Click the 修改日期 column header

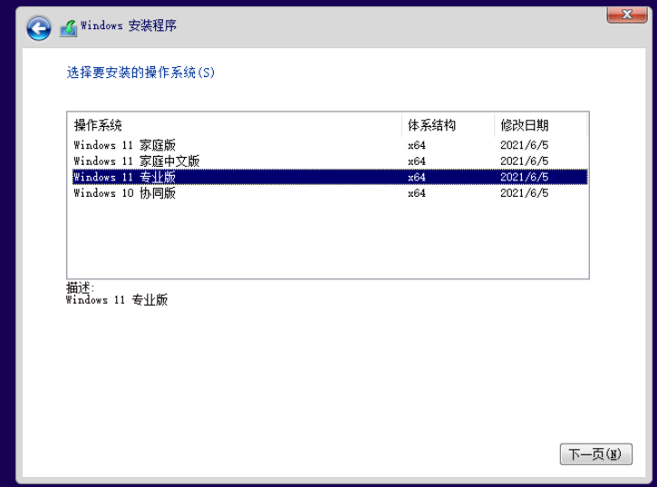524,125
